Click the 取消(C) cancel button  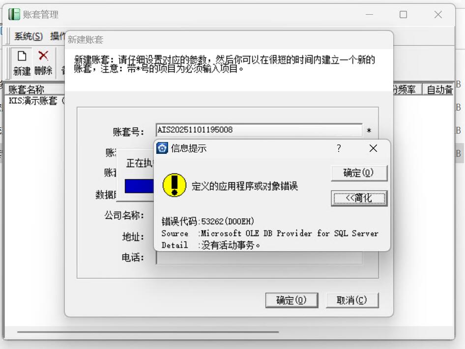point(352,300)
